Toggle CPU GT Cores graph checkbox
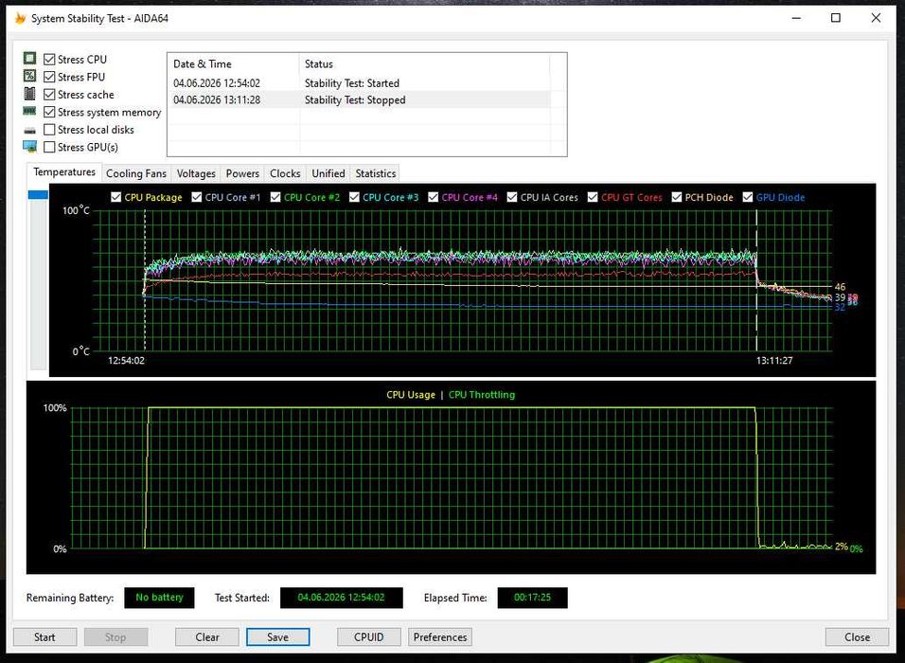Image resolution: width=905 pixels, height=663 pixels. (593, 198)
